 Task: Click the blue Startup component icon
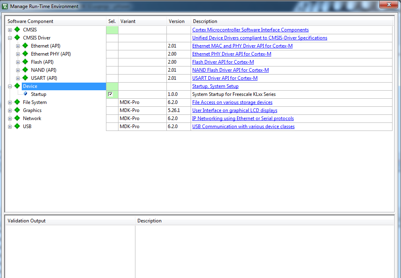click(25, 93)
